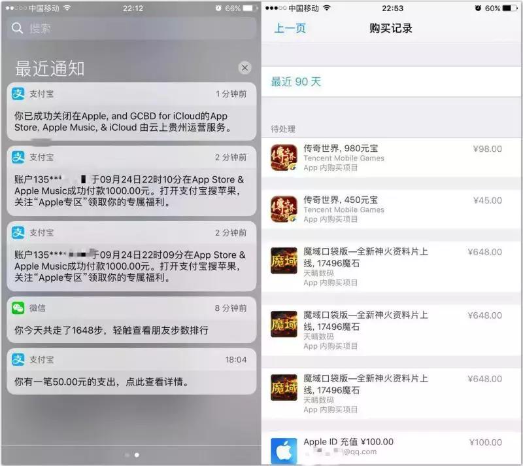
Task: Tap the 魔域口袋版 app icon on first ¥648 item
Action: coord(284,259)
